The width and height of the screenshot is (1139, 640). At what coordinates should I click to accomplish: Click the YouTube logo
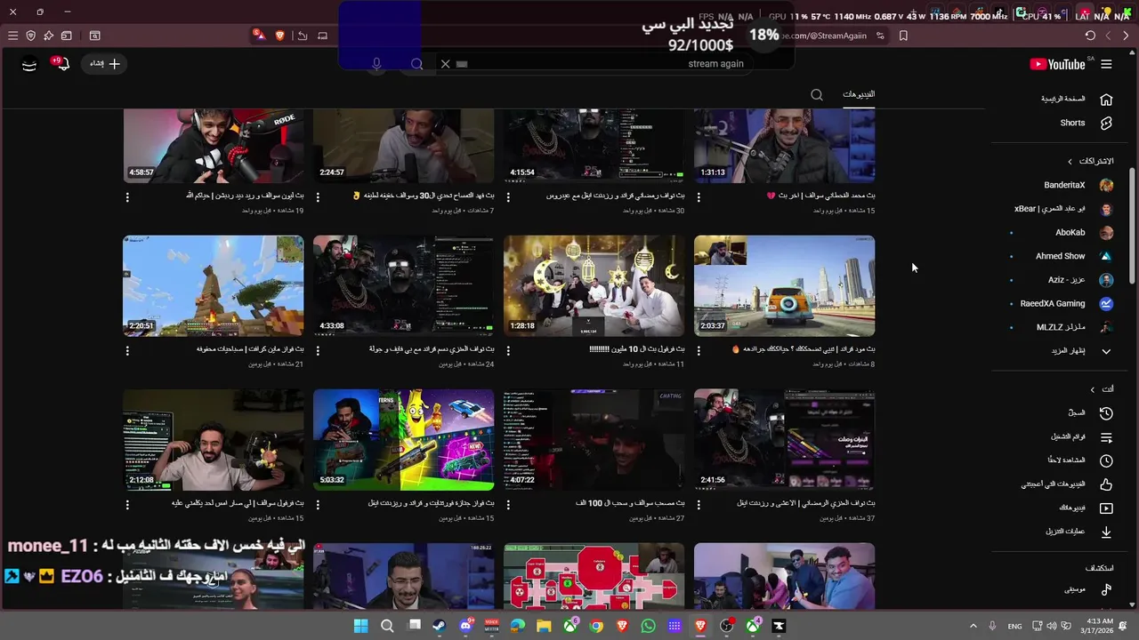[1058, 64]
